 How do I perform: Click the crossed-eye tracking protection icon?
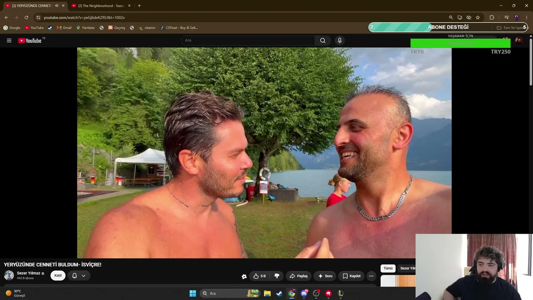[x=469, y=17]
